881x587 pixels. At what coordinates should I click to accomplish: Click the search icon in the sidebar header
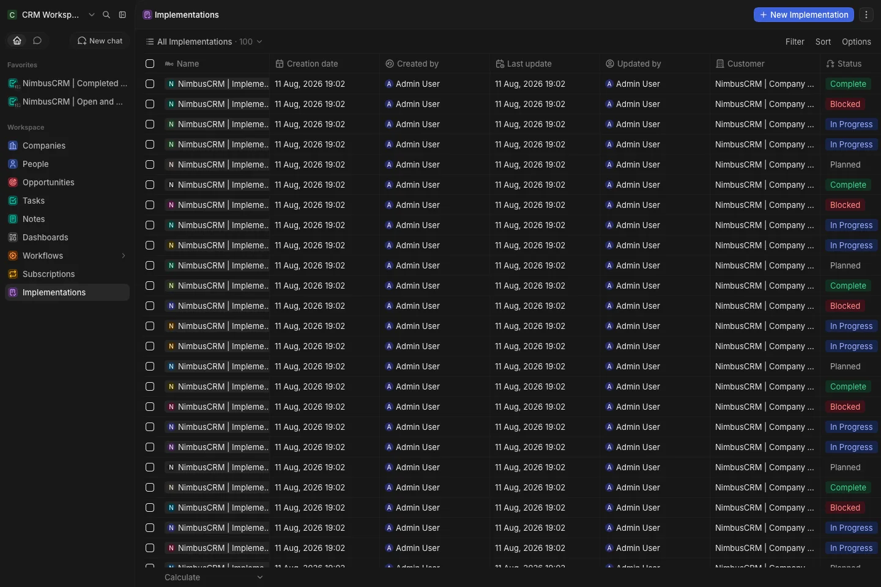(x=106, y=15)
